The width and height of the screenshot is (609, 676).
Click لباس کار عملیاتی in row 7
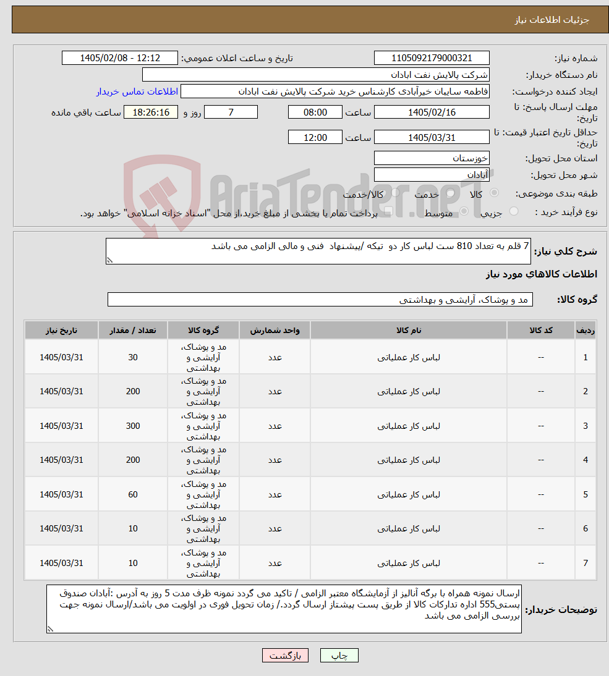[409, 563]
